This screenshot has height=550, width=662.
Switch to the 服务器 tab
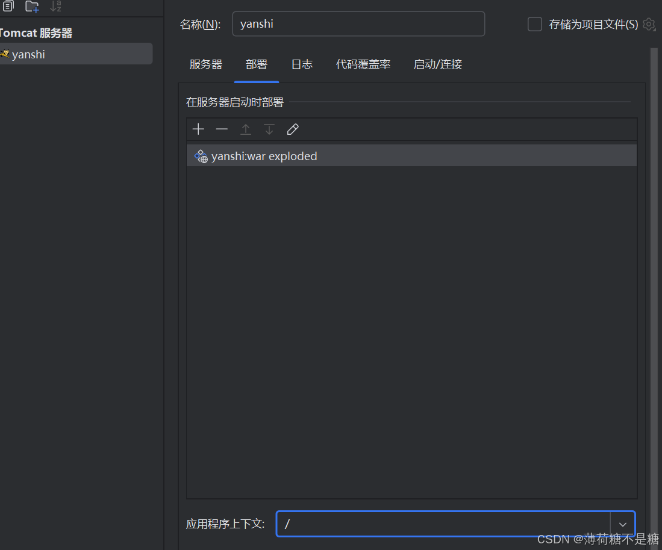click(206, 64)
